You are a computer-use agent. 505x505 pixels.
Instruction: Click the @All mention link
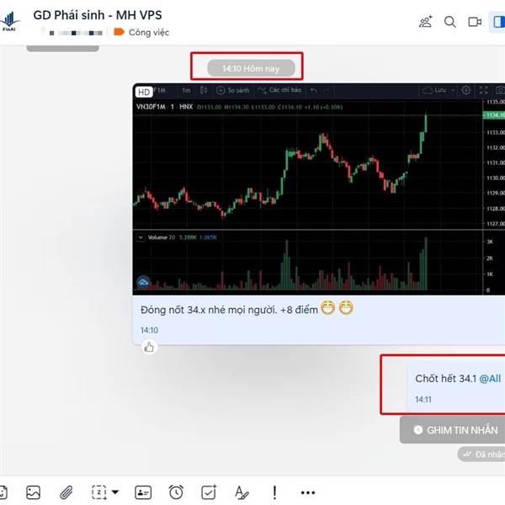[x=490, y=379]
